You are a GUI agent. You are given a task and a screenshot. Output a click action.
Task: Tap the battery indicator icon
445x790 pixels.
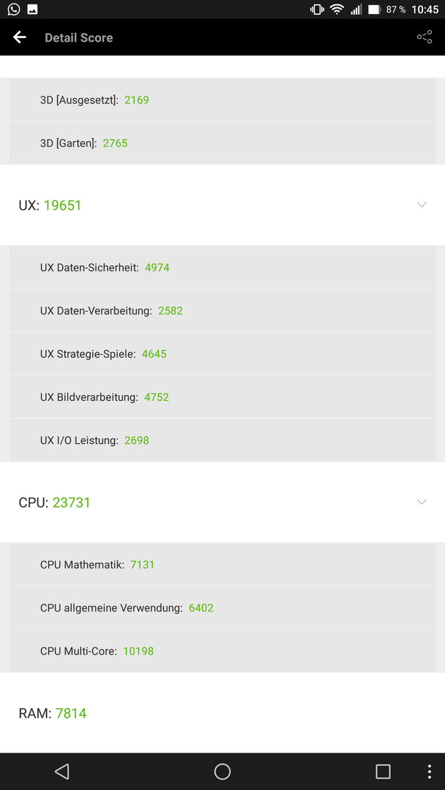374,9
